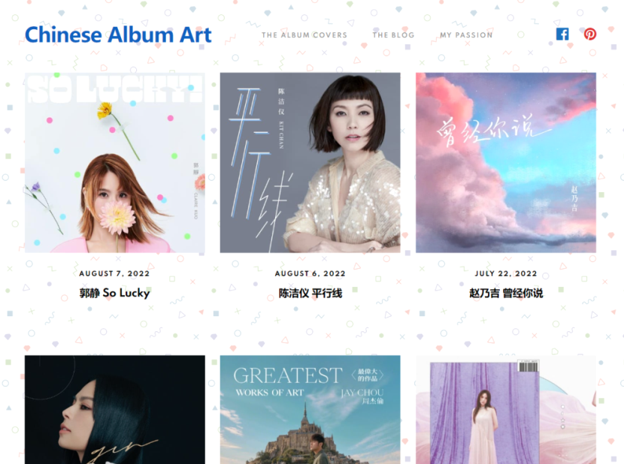The height and width of the screenshot is (464, 624).
Task: Open The Blog menu item
Action: pos(393,35)
